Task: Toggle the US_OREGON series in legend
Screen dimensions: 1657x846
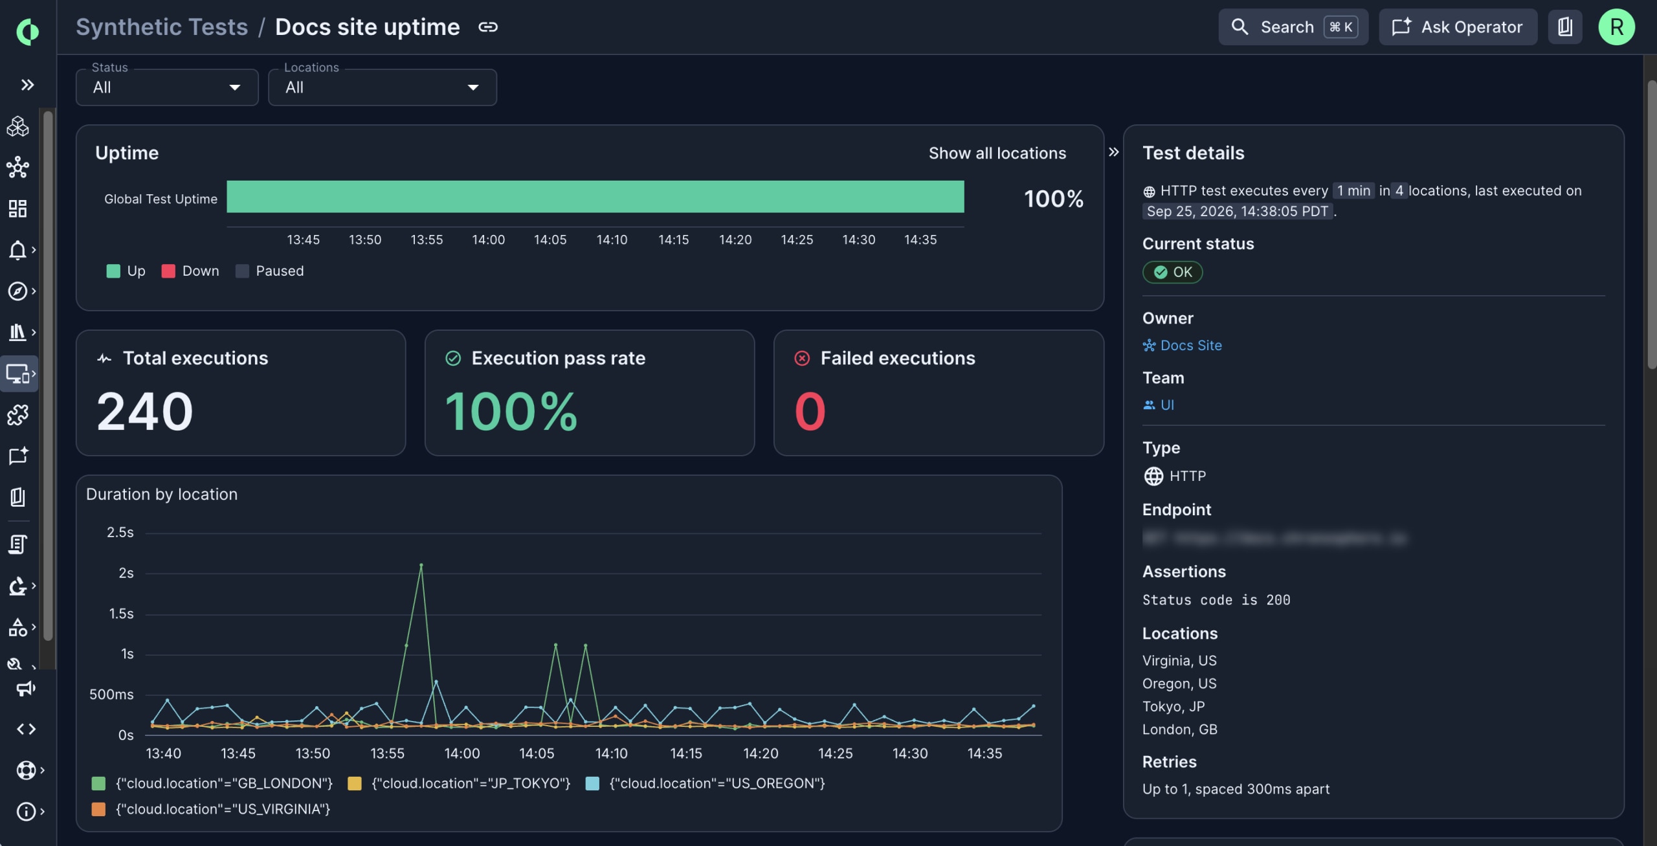Action: click(705, 783)
